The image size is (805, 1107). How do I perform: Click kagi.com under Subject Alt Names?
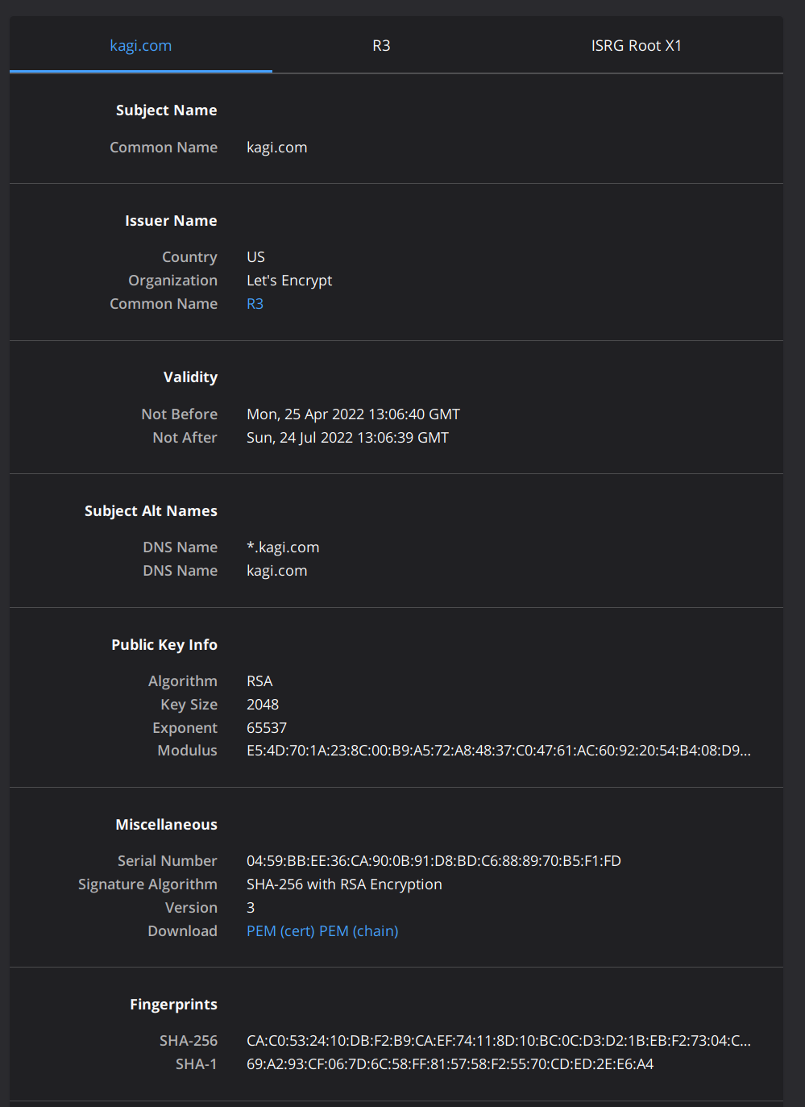[x=276, y=571]
